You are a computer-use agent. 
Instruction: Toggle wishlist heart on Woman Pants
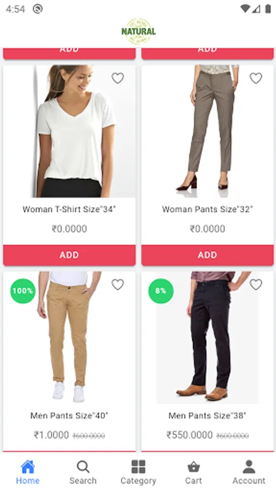click(x=256, y=78)
